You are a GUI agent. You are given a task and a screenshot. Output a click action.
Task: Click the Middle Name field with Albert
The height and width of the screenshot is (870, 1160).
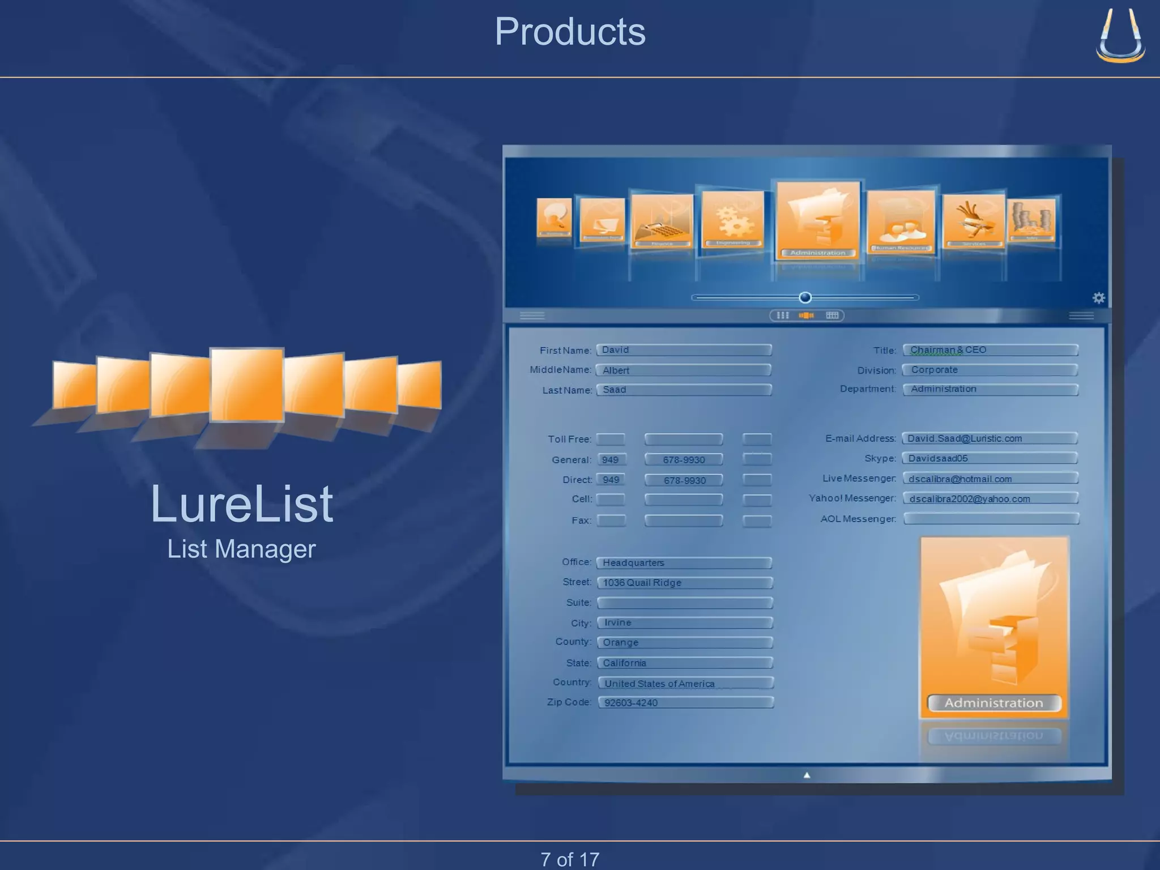coord(684,370)
